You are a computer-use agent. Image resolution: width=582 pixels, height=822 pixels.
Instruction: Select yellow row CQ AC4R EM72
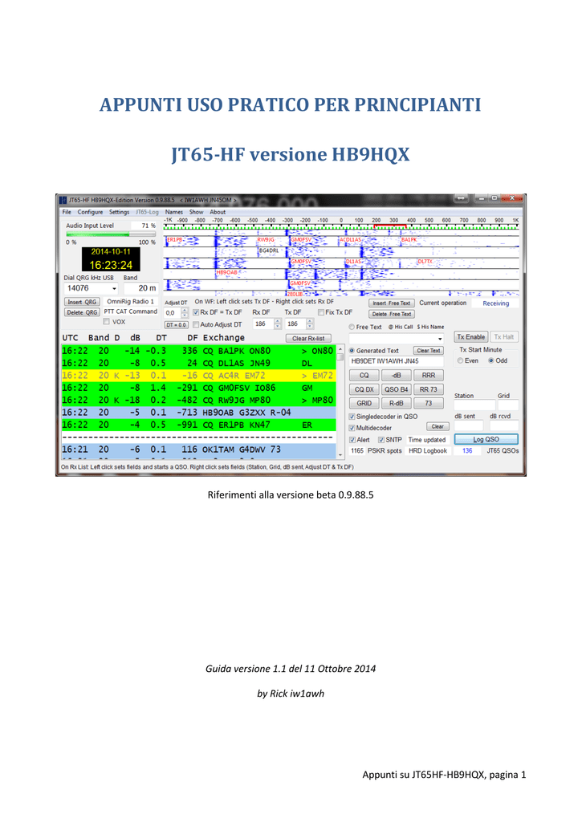tap(199, 376)
